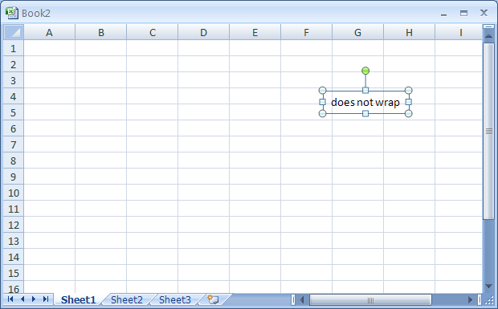The width and height of the screenshot is (498, 309).
Task: Click the green rotation handle of the text box
Action: point(365,71)
